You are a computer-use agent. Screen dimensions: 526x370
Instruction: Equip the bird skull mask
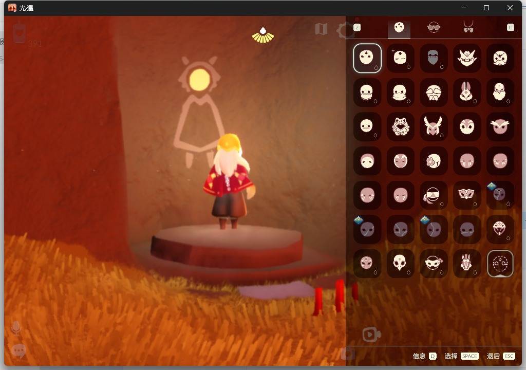pos(400,264)
